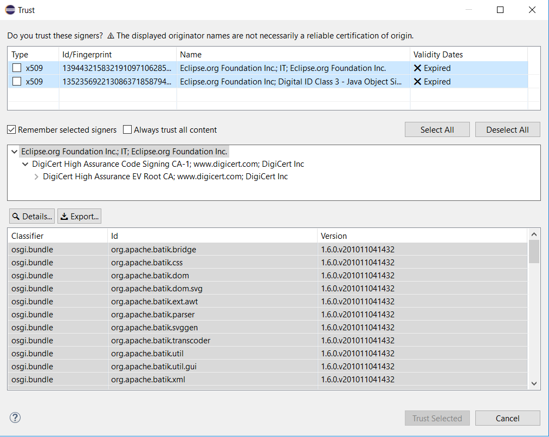Viewport: 549px width, 437px height.
Task: Click the Id column header in bundle table
Action: [x=212, y=236]
